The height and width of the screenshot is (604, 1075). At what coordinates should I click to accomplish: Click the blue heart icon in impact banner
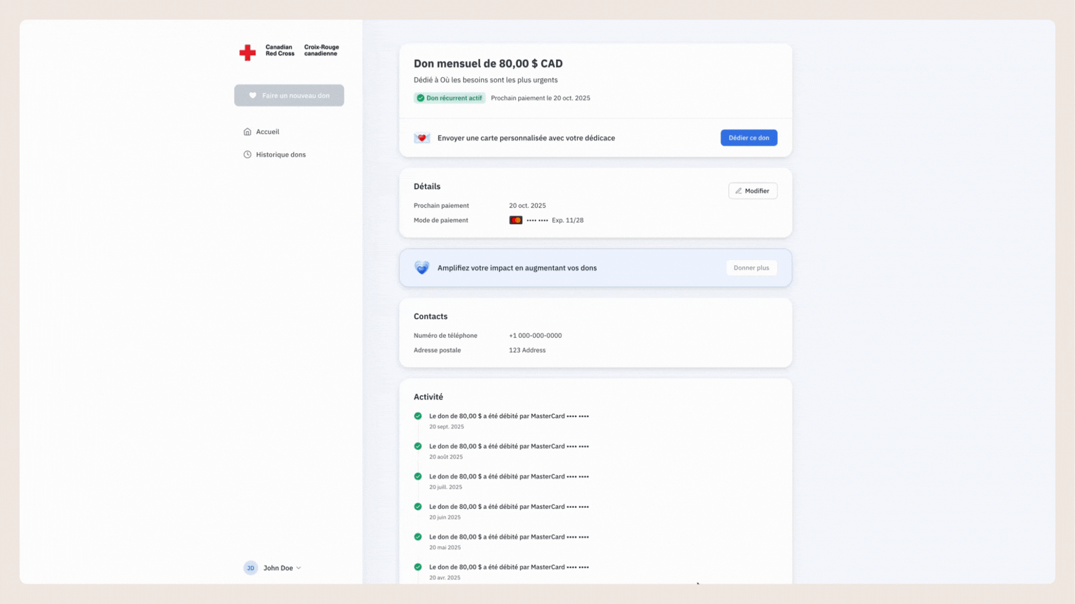coord(422,268)
